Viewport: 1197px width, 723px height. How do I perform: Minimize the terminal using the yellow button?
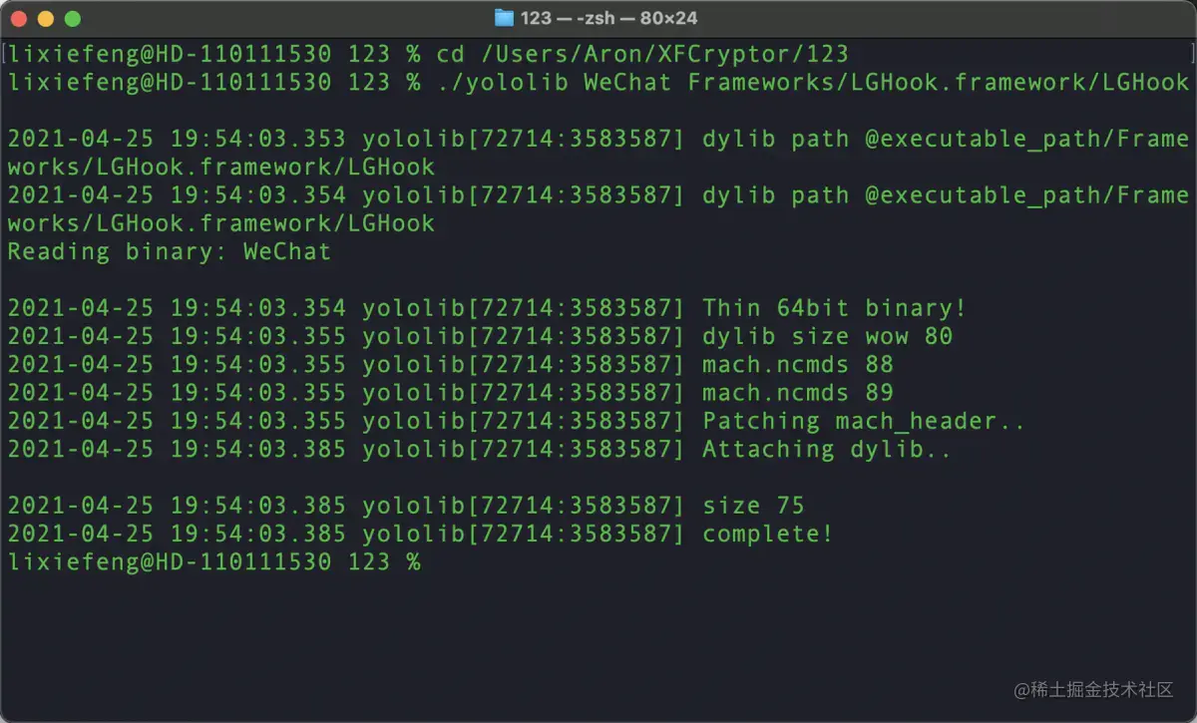pyautogui.click(x=46, y=19)
